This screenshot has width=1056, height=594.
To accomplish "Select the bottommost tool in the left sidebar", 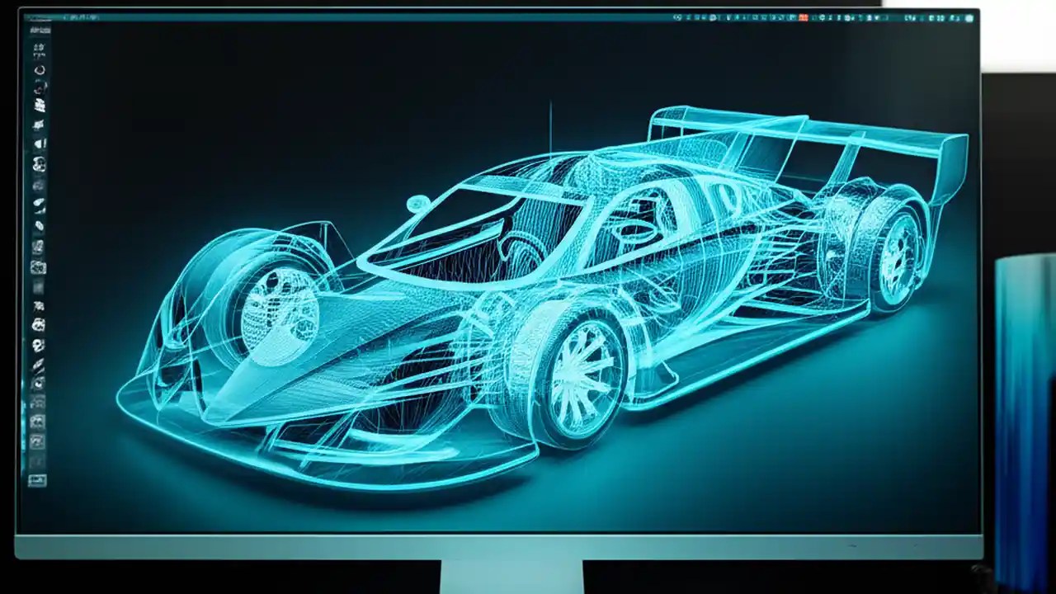I will coord(37,478).
